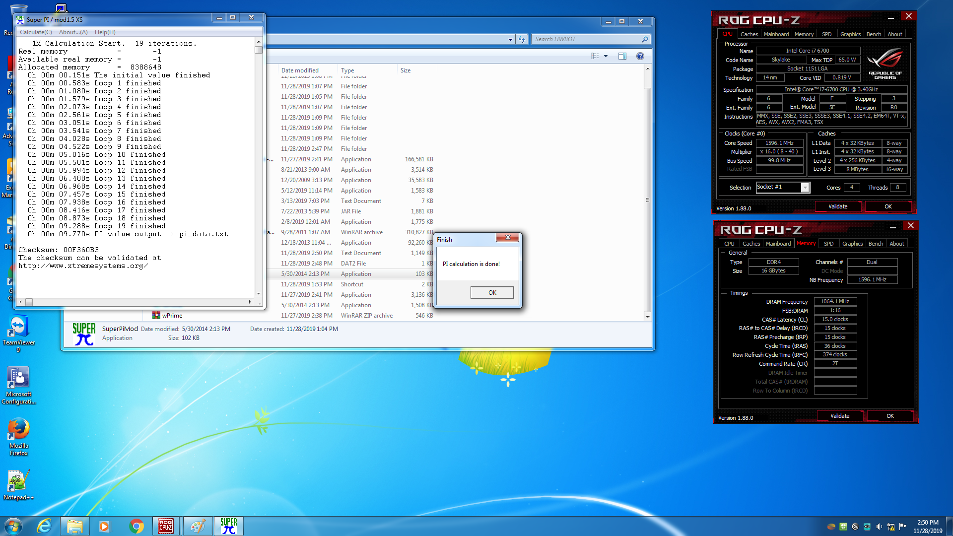The width and height of the screenshot is (953, 536).
Task: Open the network warning icon in tray
Action: click(x=891, y=527)
